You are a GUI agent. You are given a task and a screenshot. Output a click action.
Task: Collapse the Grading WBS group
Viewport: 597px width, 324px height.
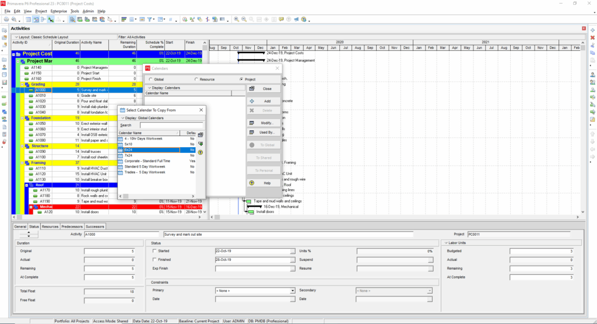(22, 85)
